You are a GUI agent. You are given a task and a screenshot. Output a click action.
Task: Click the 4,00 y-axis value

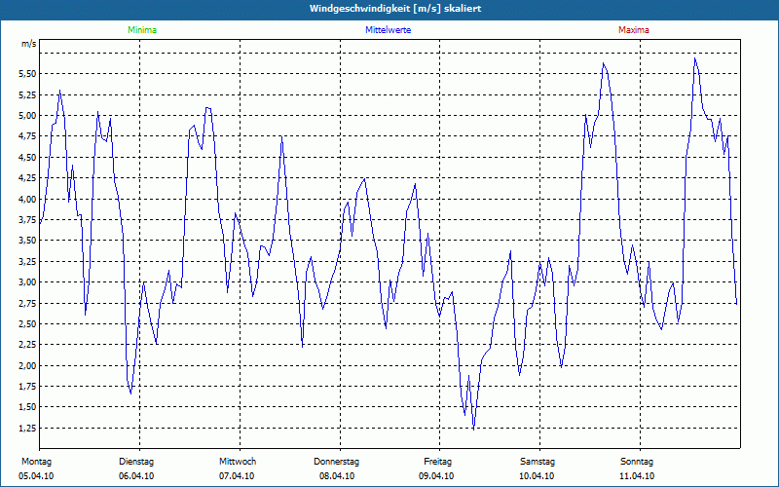pos(28,199)
